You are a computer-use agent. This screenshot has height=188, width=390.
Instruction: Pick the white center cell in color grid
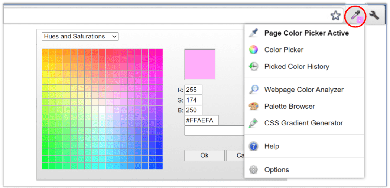click(x=102, y=109)
